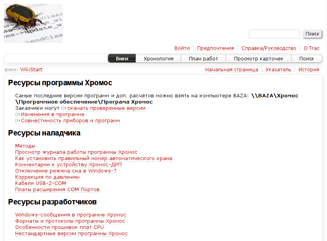327x241 pixels.
Task: Click the WikiStart breadcrumb link
Action: pos(31,70)
